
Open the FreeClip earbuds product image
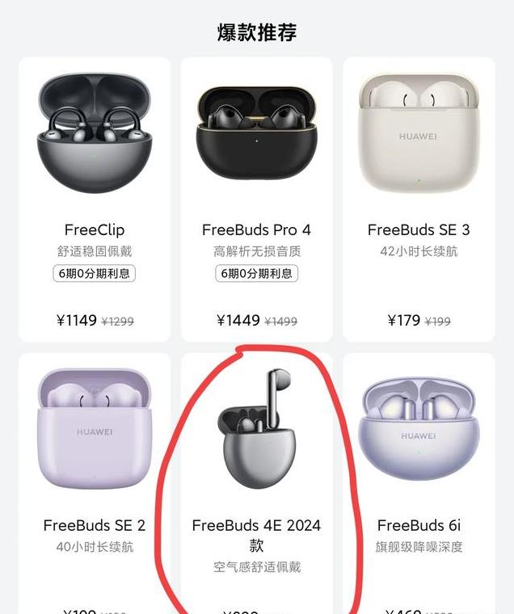94,132
